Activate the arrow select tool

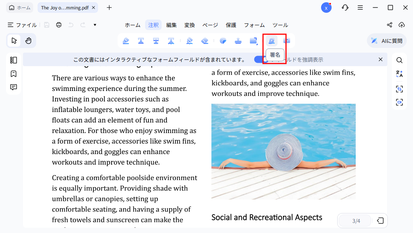(x=14, y=41)
